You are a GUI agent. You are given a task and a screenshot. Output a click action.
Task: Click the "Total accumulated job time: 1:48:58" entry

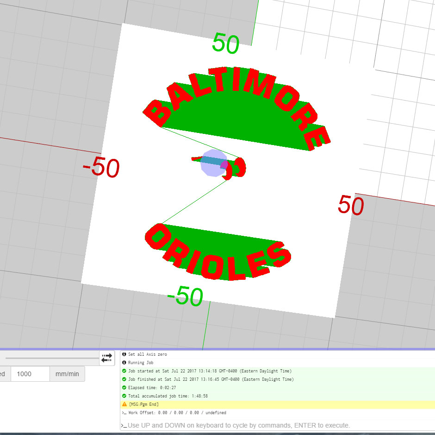click(x=168, y=396)
